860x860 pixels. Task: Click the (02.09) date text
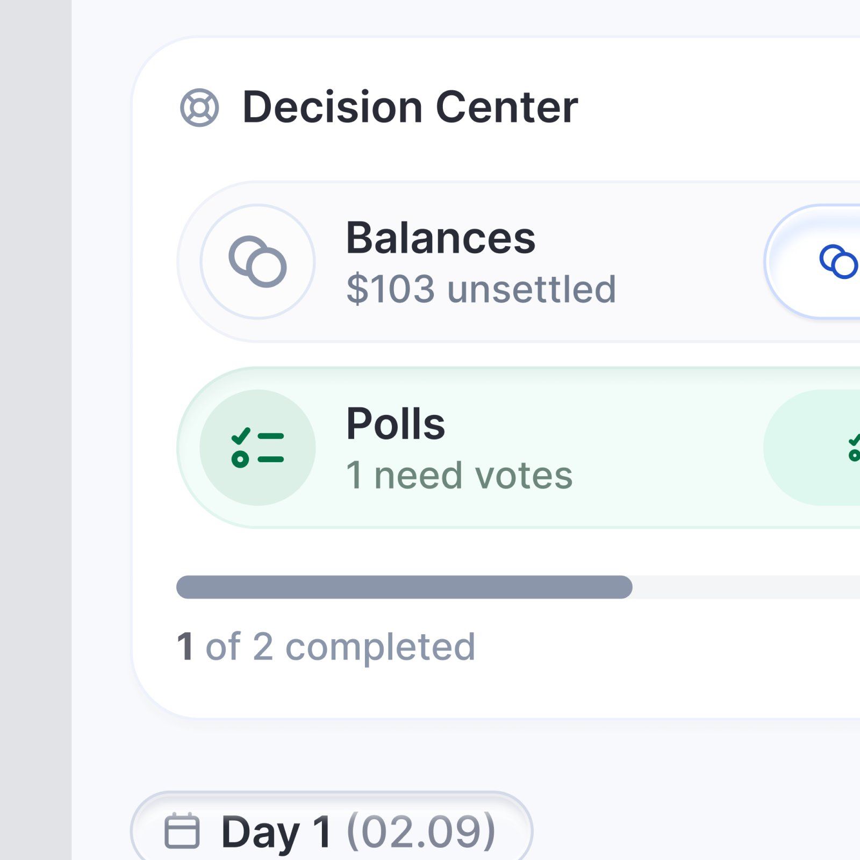pos(421,832)
